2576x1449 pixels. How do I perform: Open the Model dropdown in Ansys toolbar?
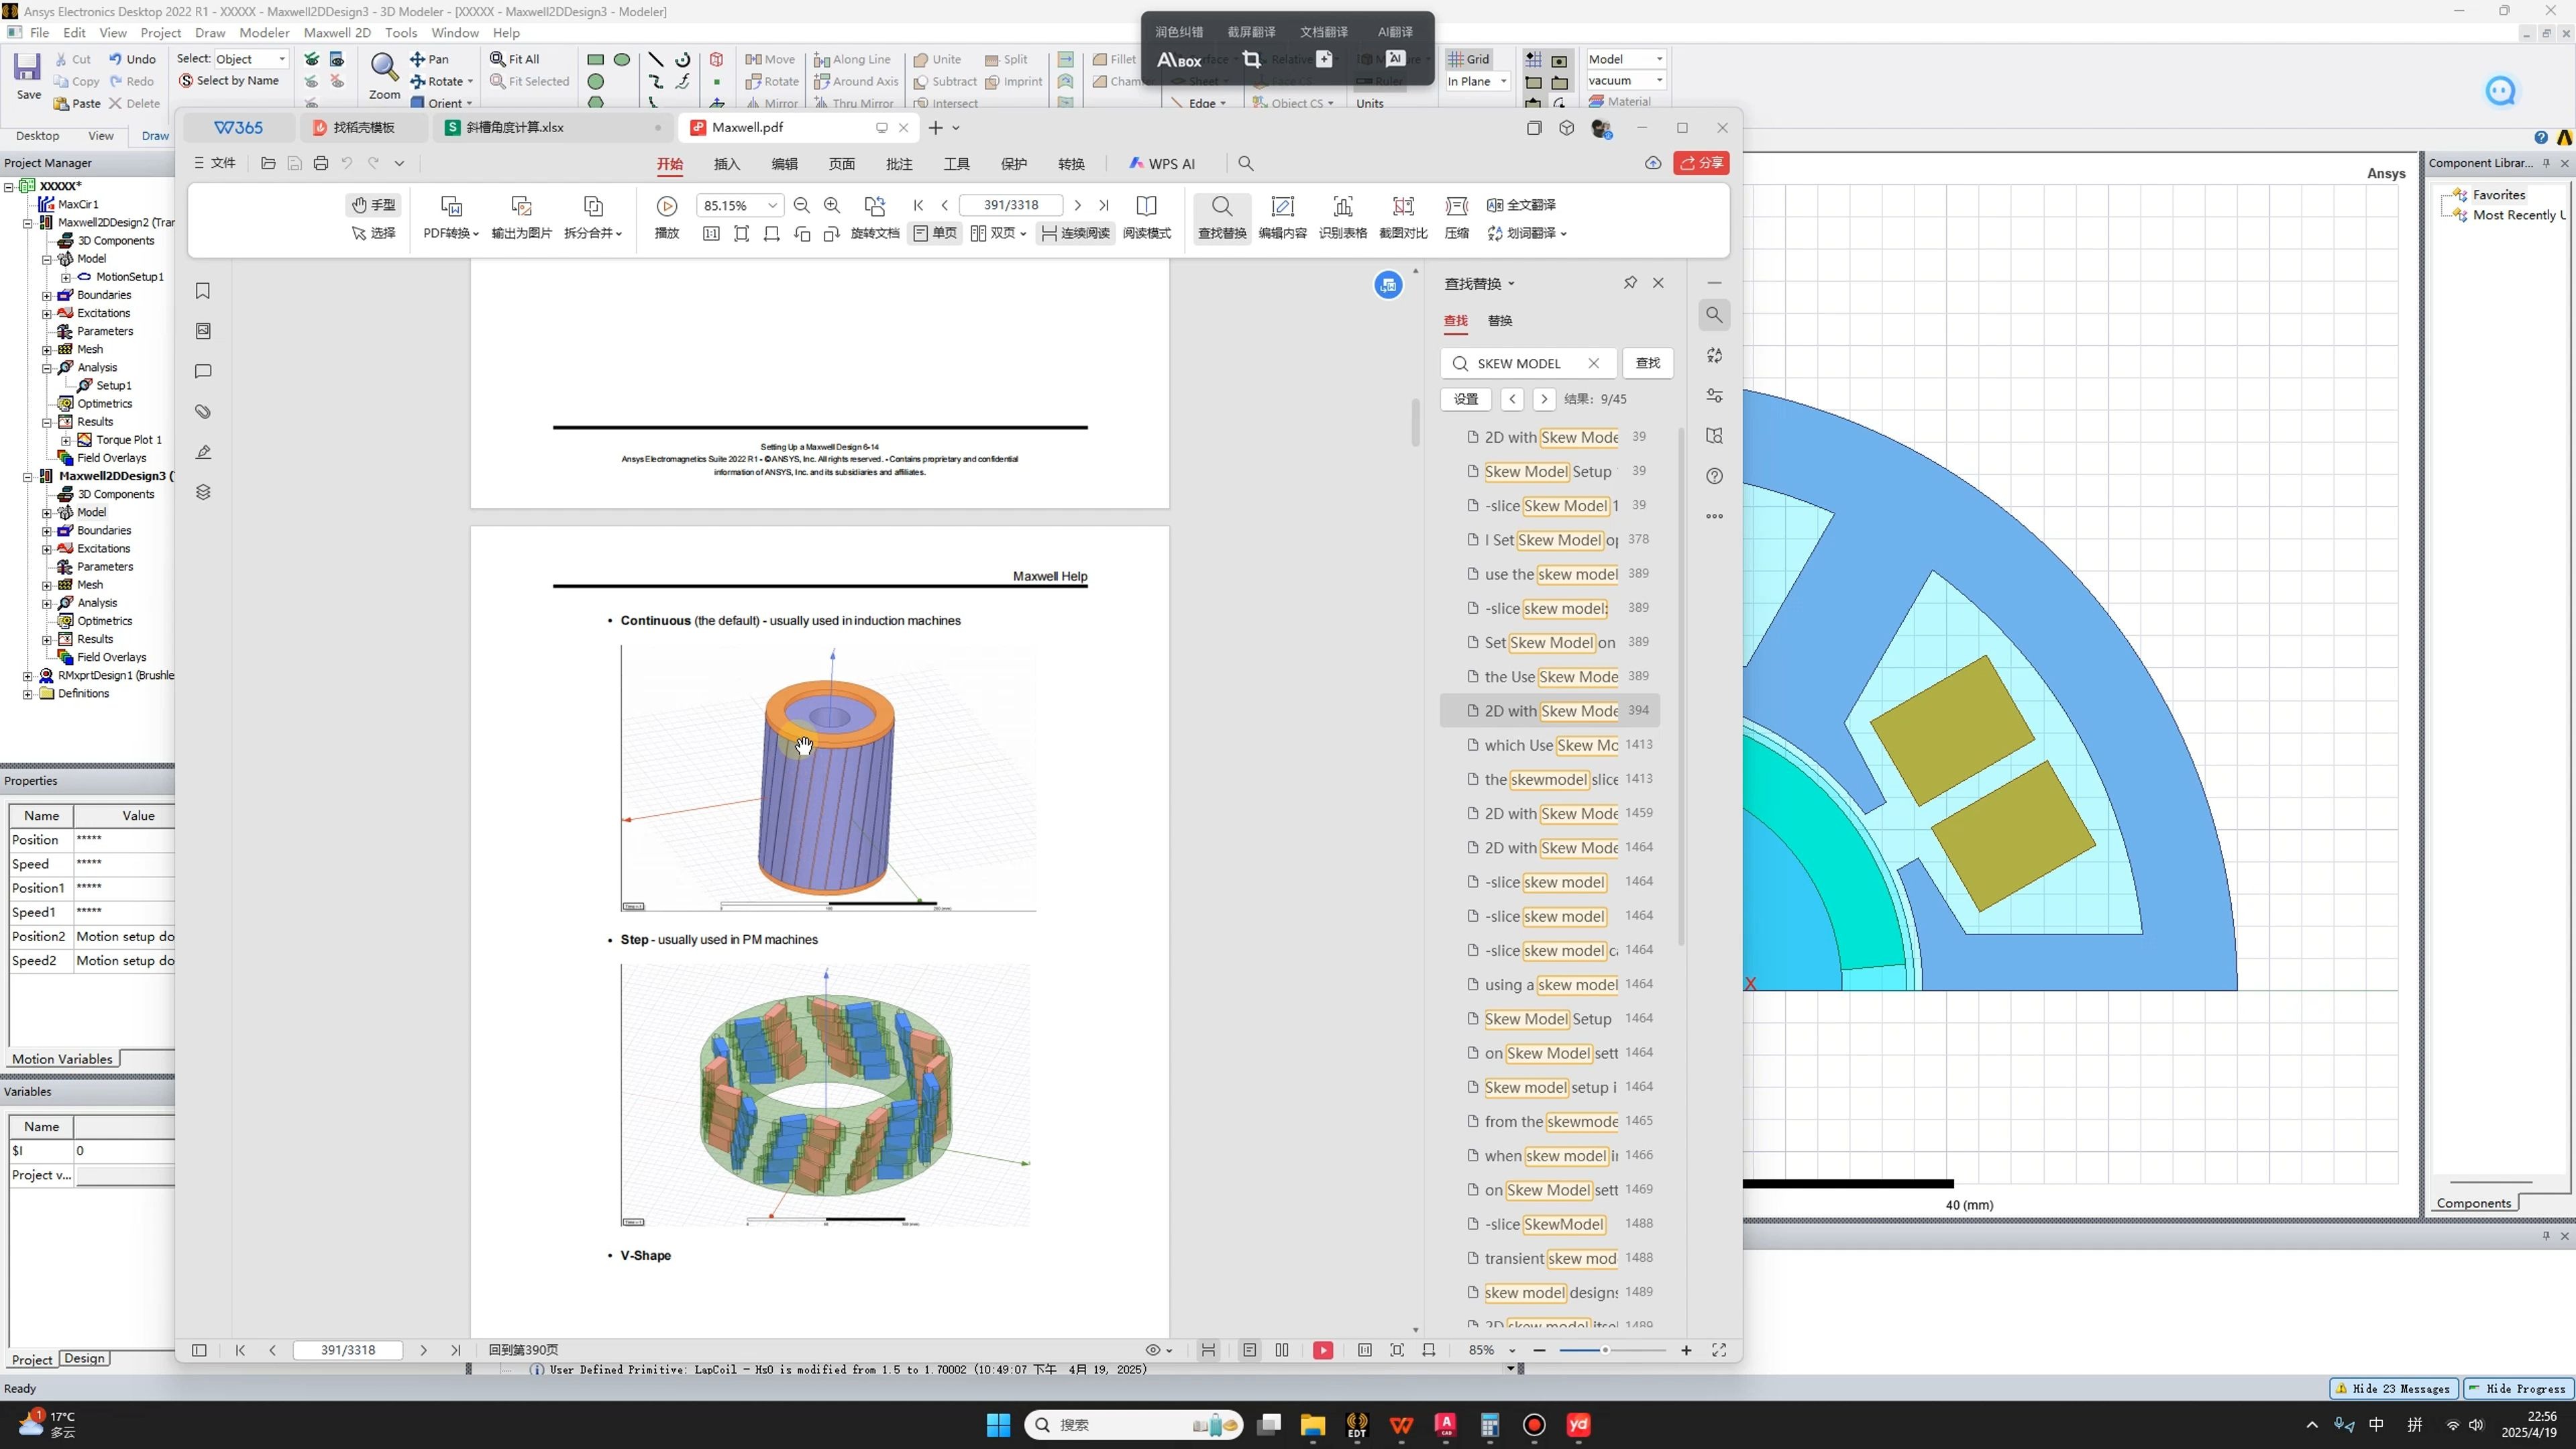tap(1659, 59)
